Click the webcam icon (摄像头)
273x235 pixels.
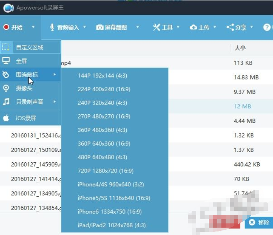(x=6, y=88)
